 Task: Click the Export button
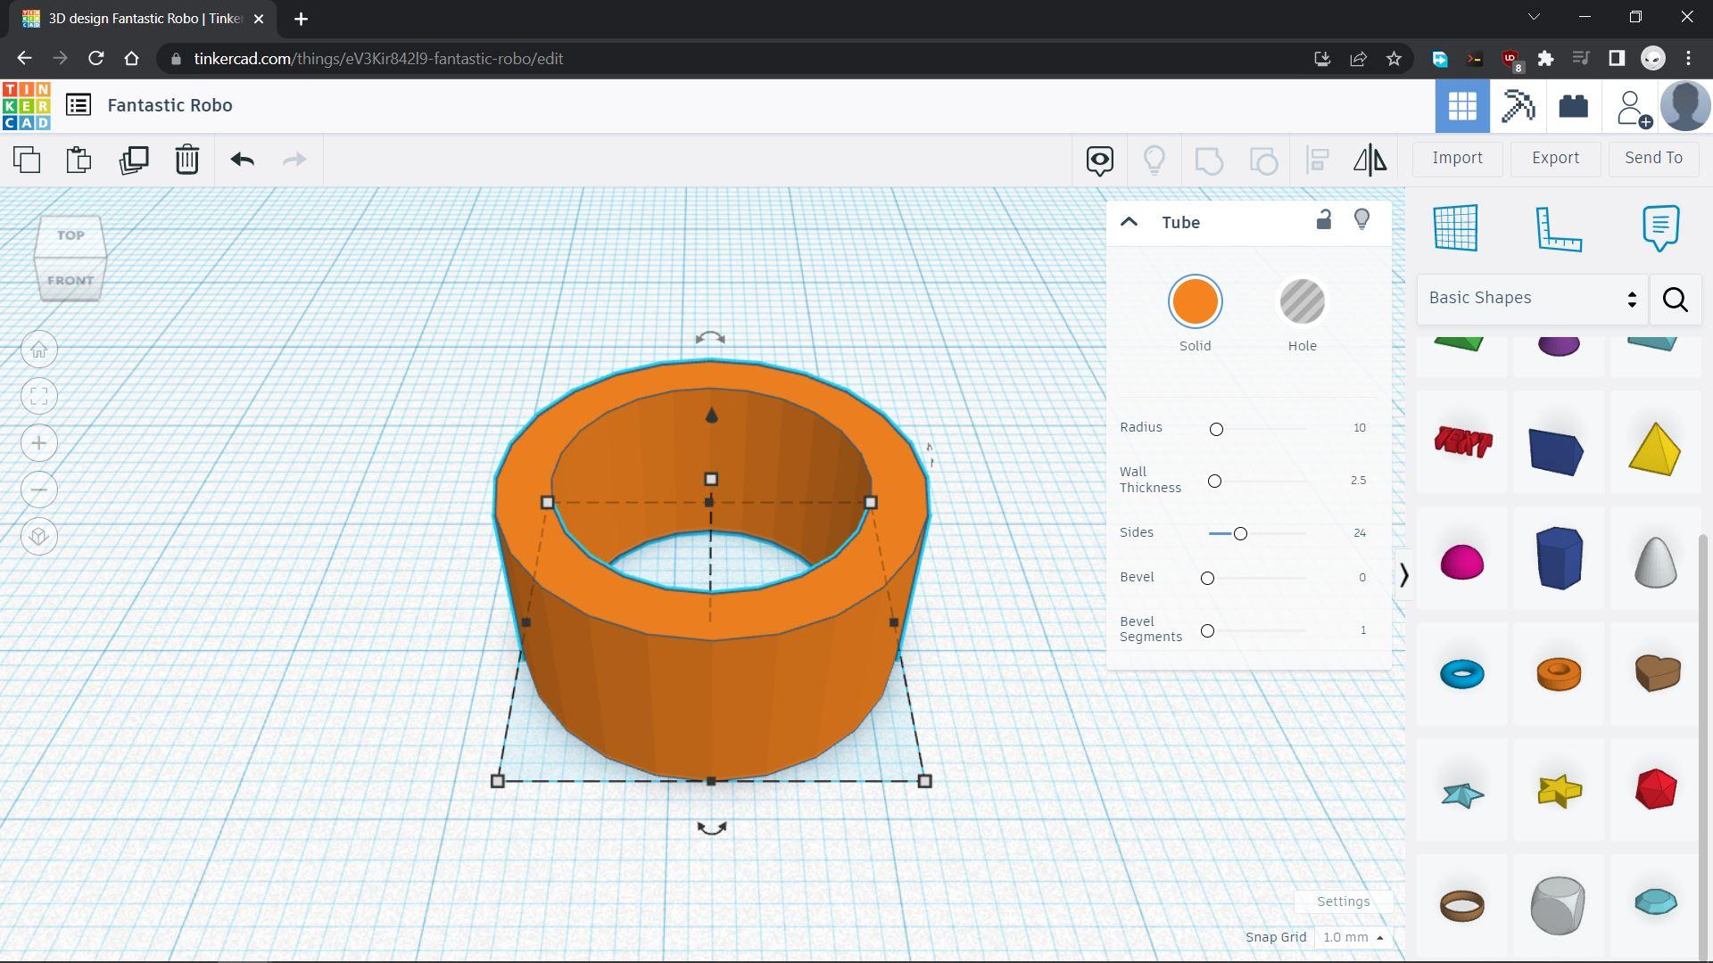coord(1555,158)
